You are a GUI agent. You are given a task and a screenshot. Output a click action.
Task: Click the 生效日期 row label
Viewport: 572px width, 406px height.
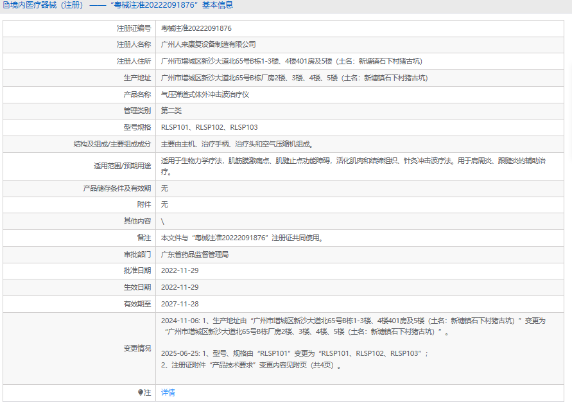click(x=137, y=287)
